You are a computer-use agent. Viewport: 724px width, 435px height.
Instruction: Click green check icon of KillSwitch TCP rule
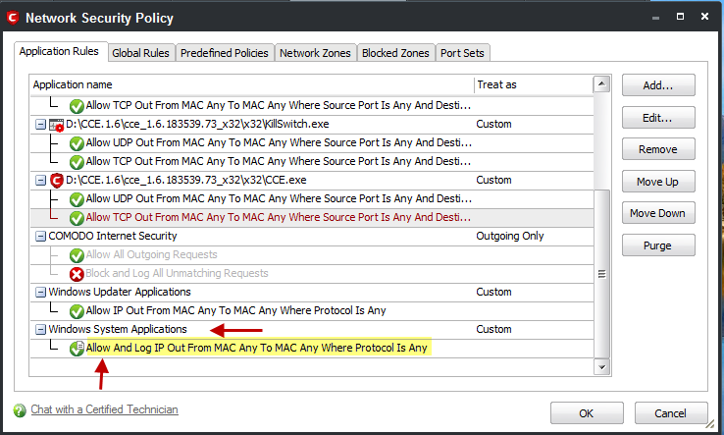click(77, 162)
